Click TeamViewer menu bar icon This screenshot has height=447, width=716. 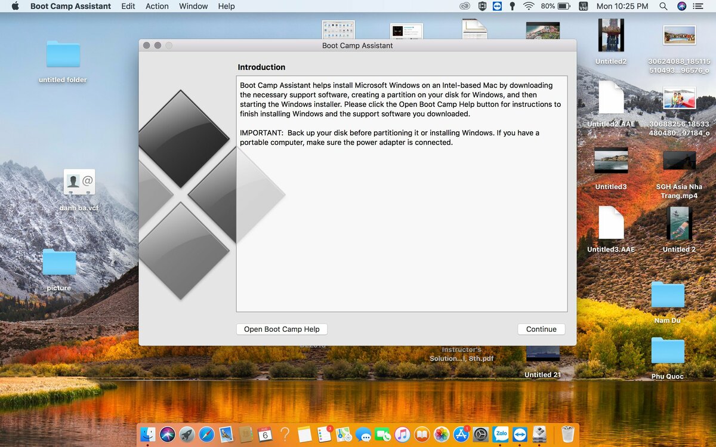tap(497, 6)
